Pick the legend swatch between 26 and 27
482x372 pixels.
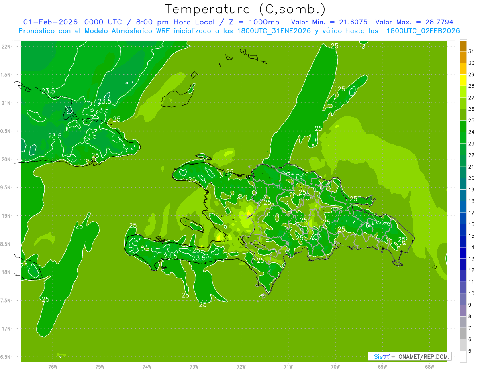pos(463,104)
